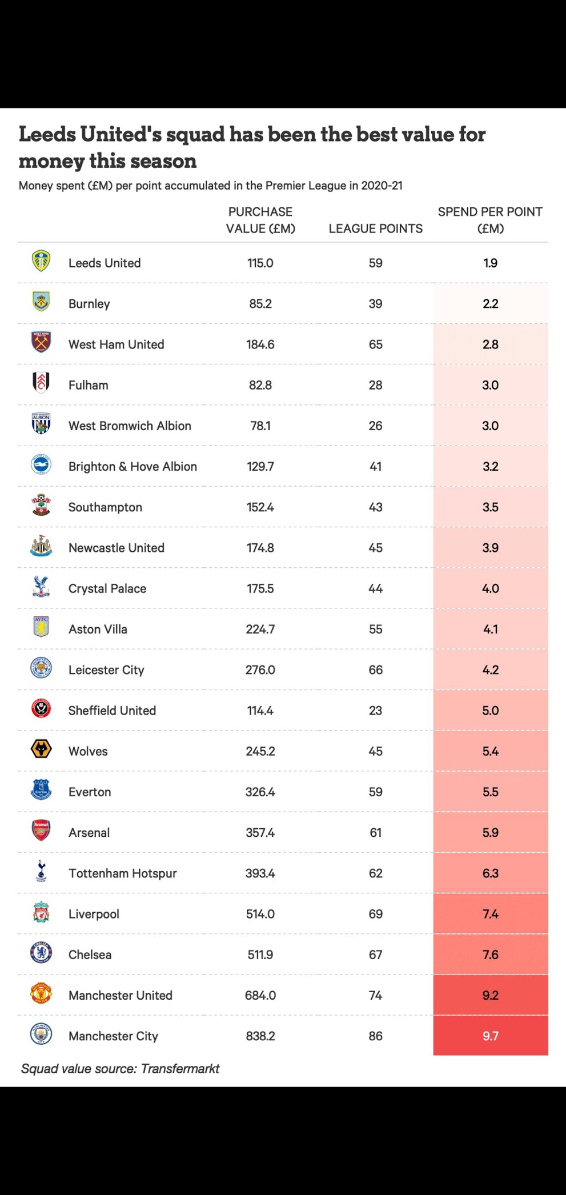This screenshot has width=566, height=1195.
Task: Click the Tottenham Hotspur cockerel crest
Action: (41, 871)
